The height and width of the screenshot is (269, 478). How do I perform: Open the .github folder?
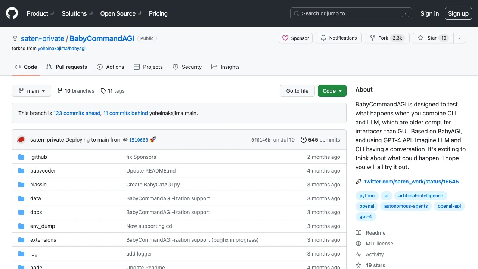pyautogui.click(x=38, y=157)
